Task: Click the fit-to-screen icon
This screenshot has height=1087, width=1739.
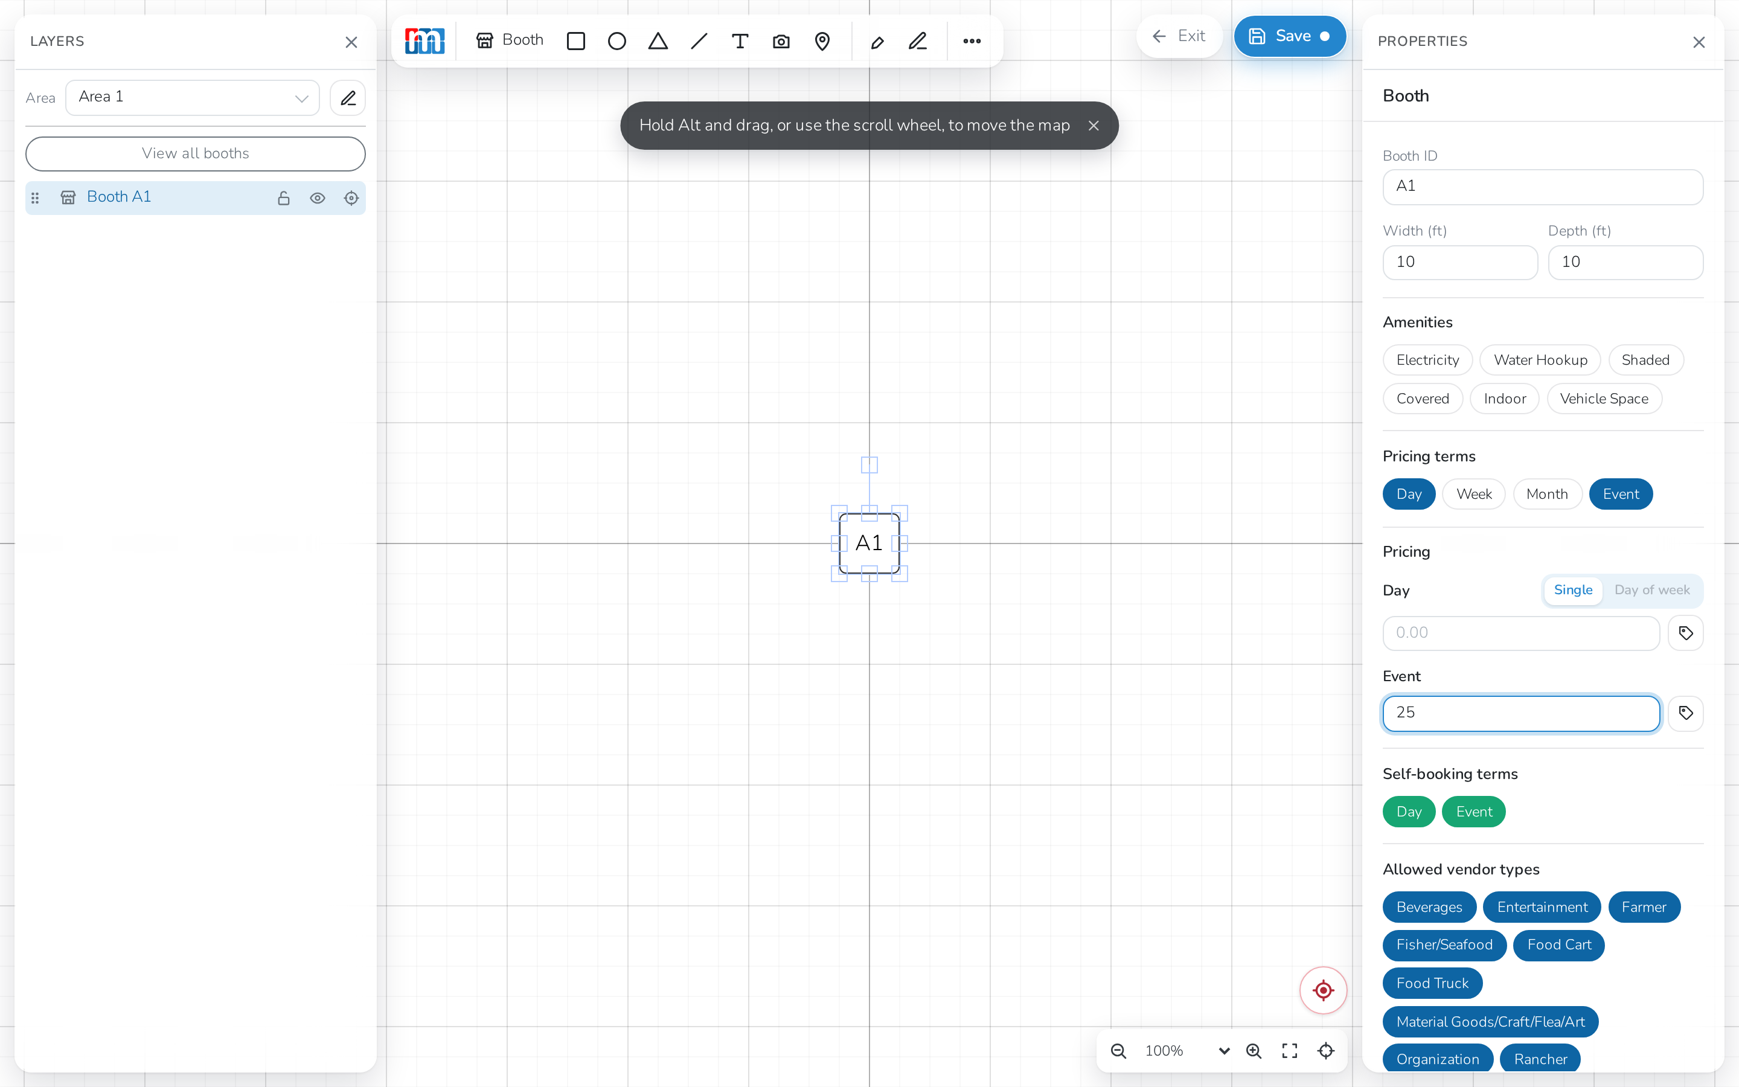Action: pyautogui.click(x=1290, y=1051)
